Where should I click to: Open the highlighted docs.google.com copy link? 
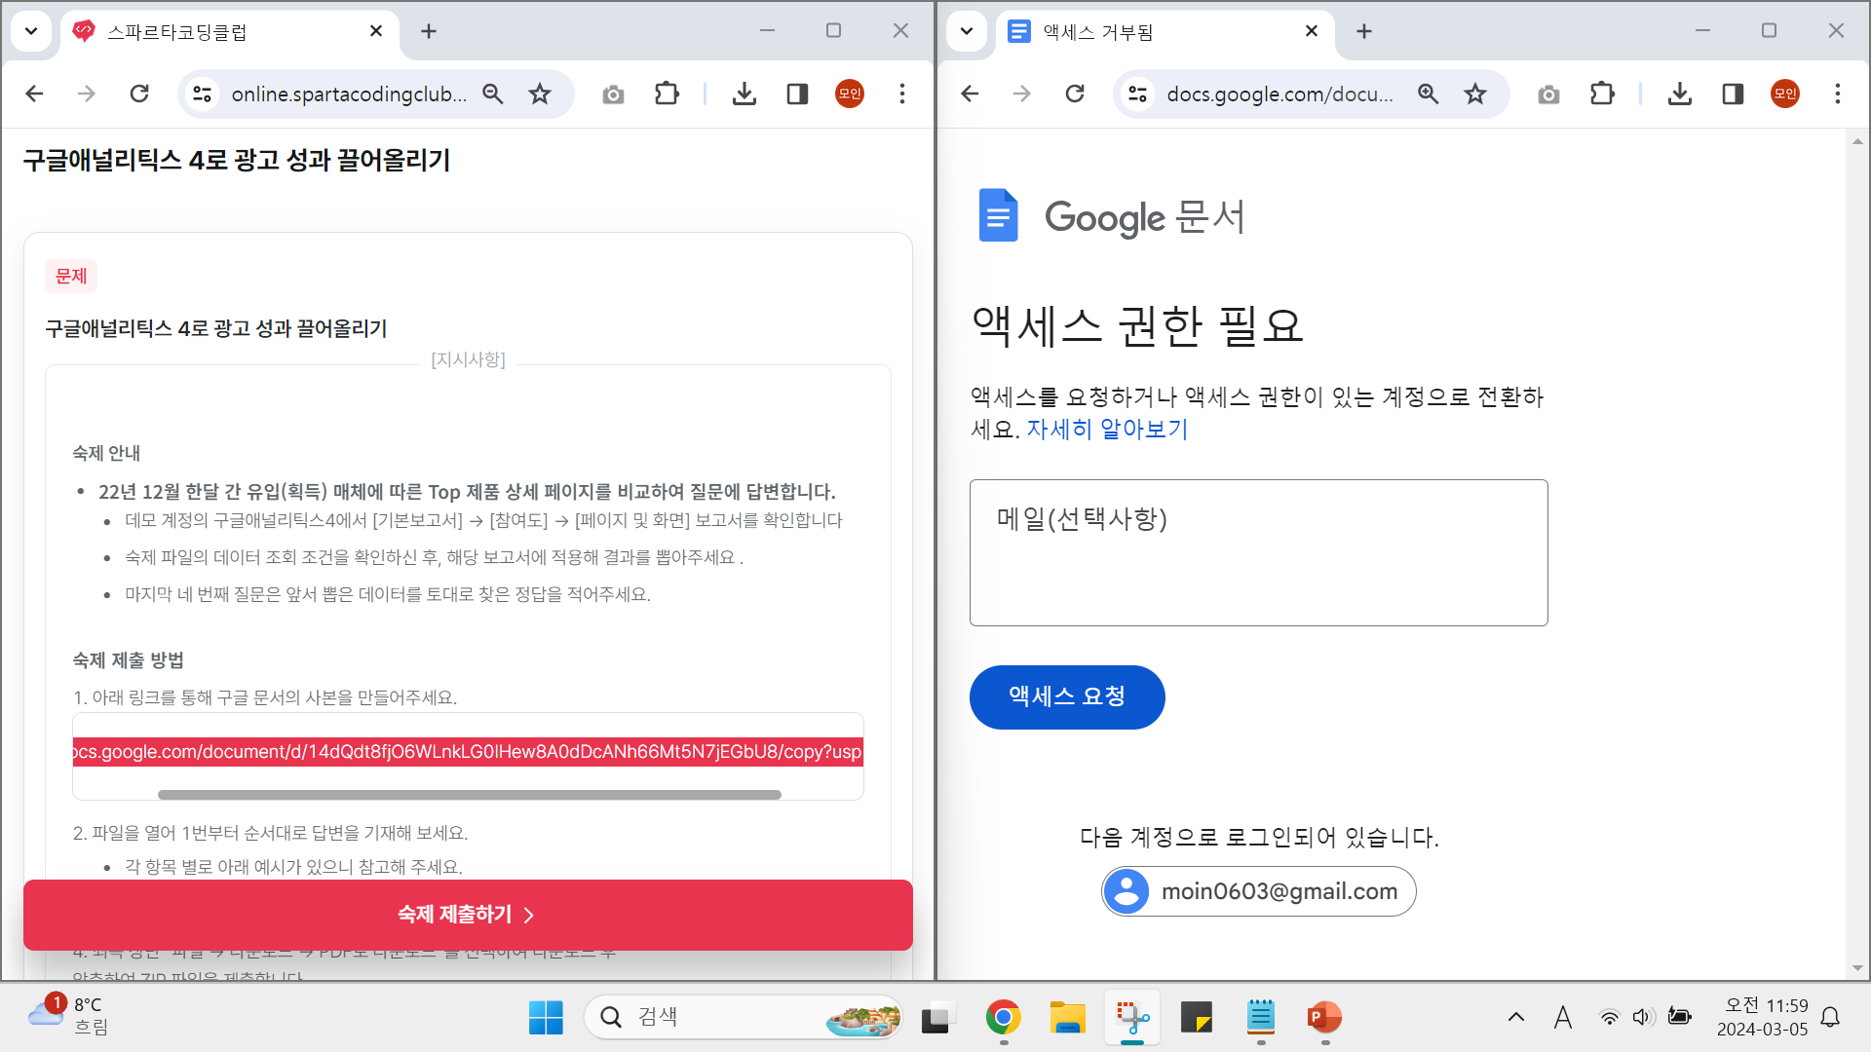[468, 752]
